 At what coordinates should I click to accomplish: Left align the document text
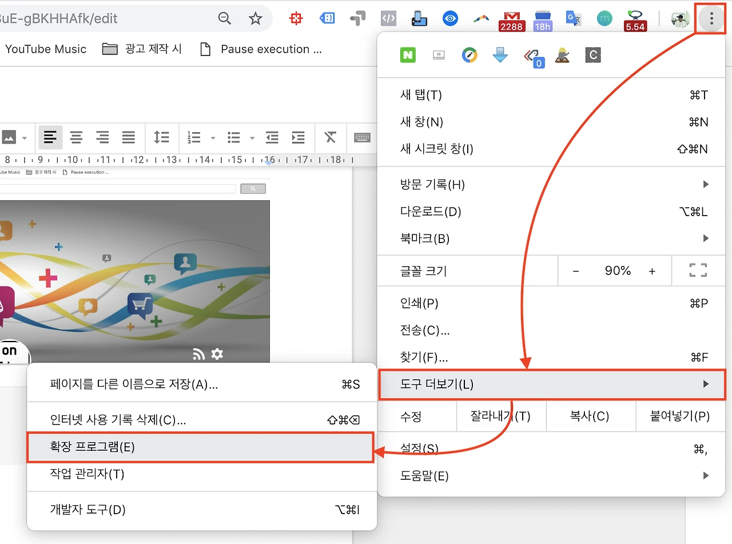[50, 137]
